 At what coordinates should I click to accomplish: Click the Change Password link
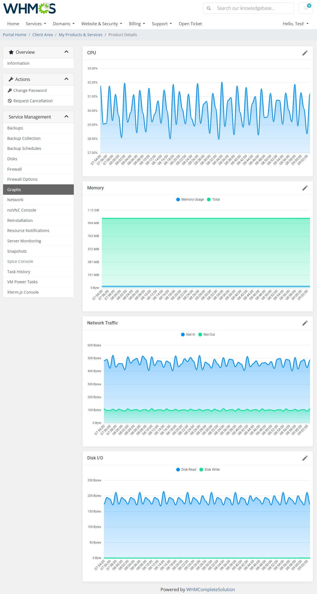click(x=30, y=91)
